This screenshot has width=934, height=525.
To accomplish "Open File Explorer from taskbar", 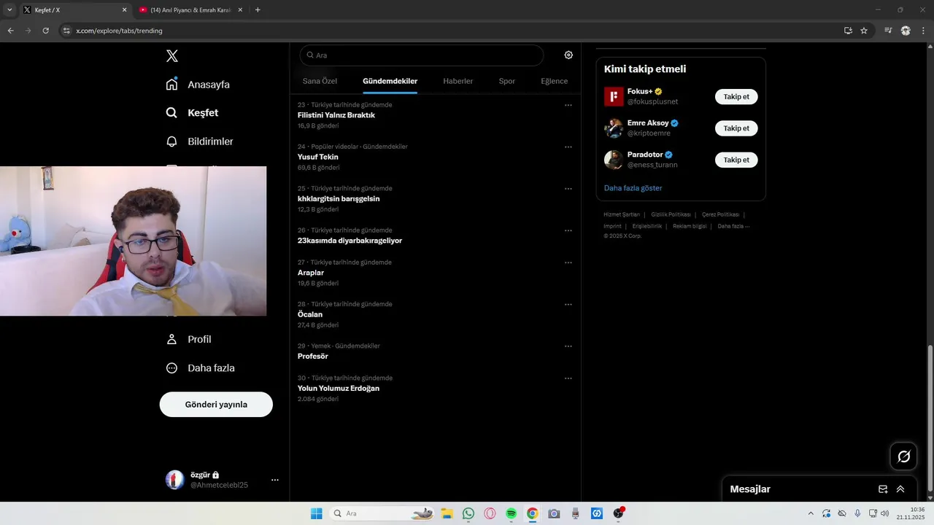I will click(447, 513).
